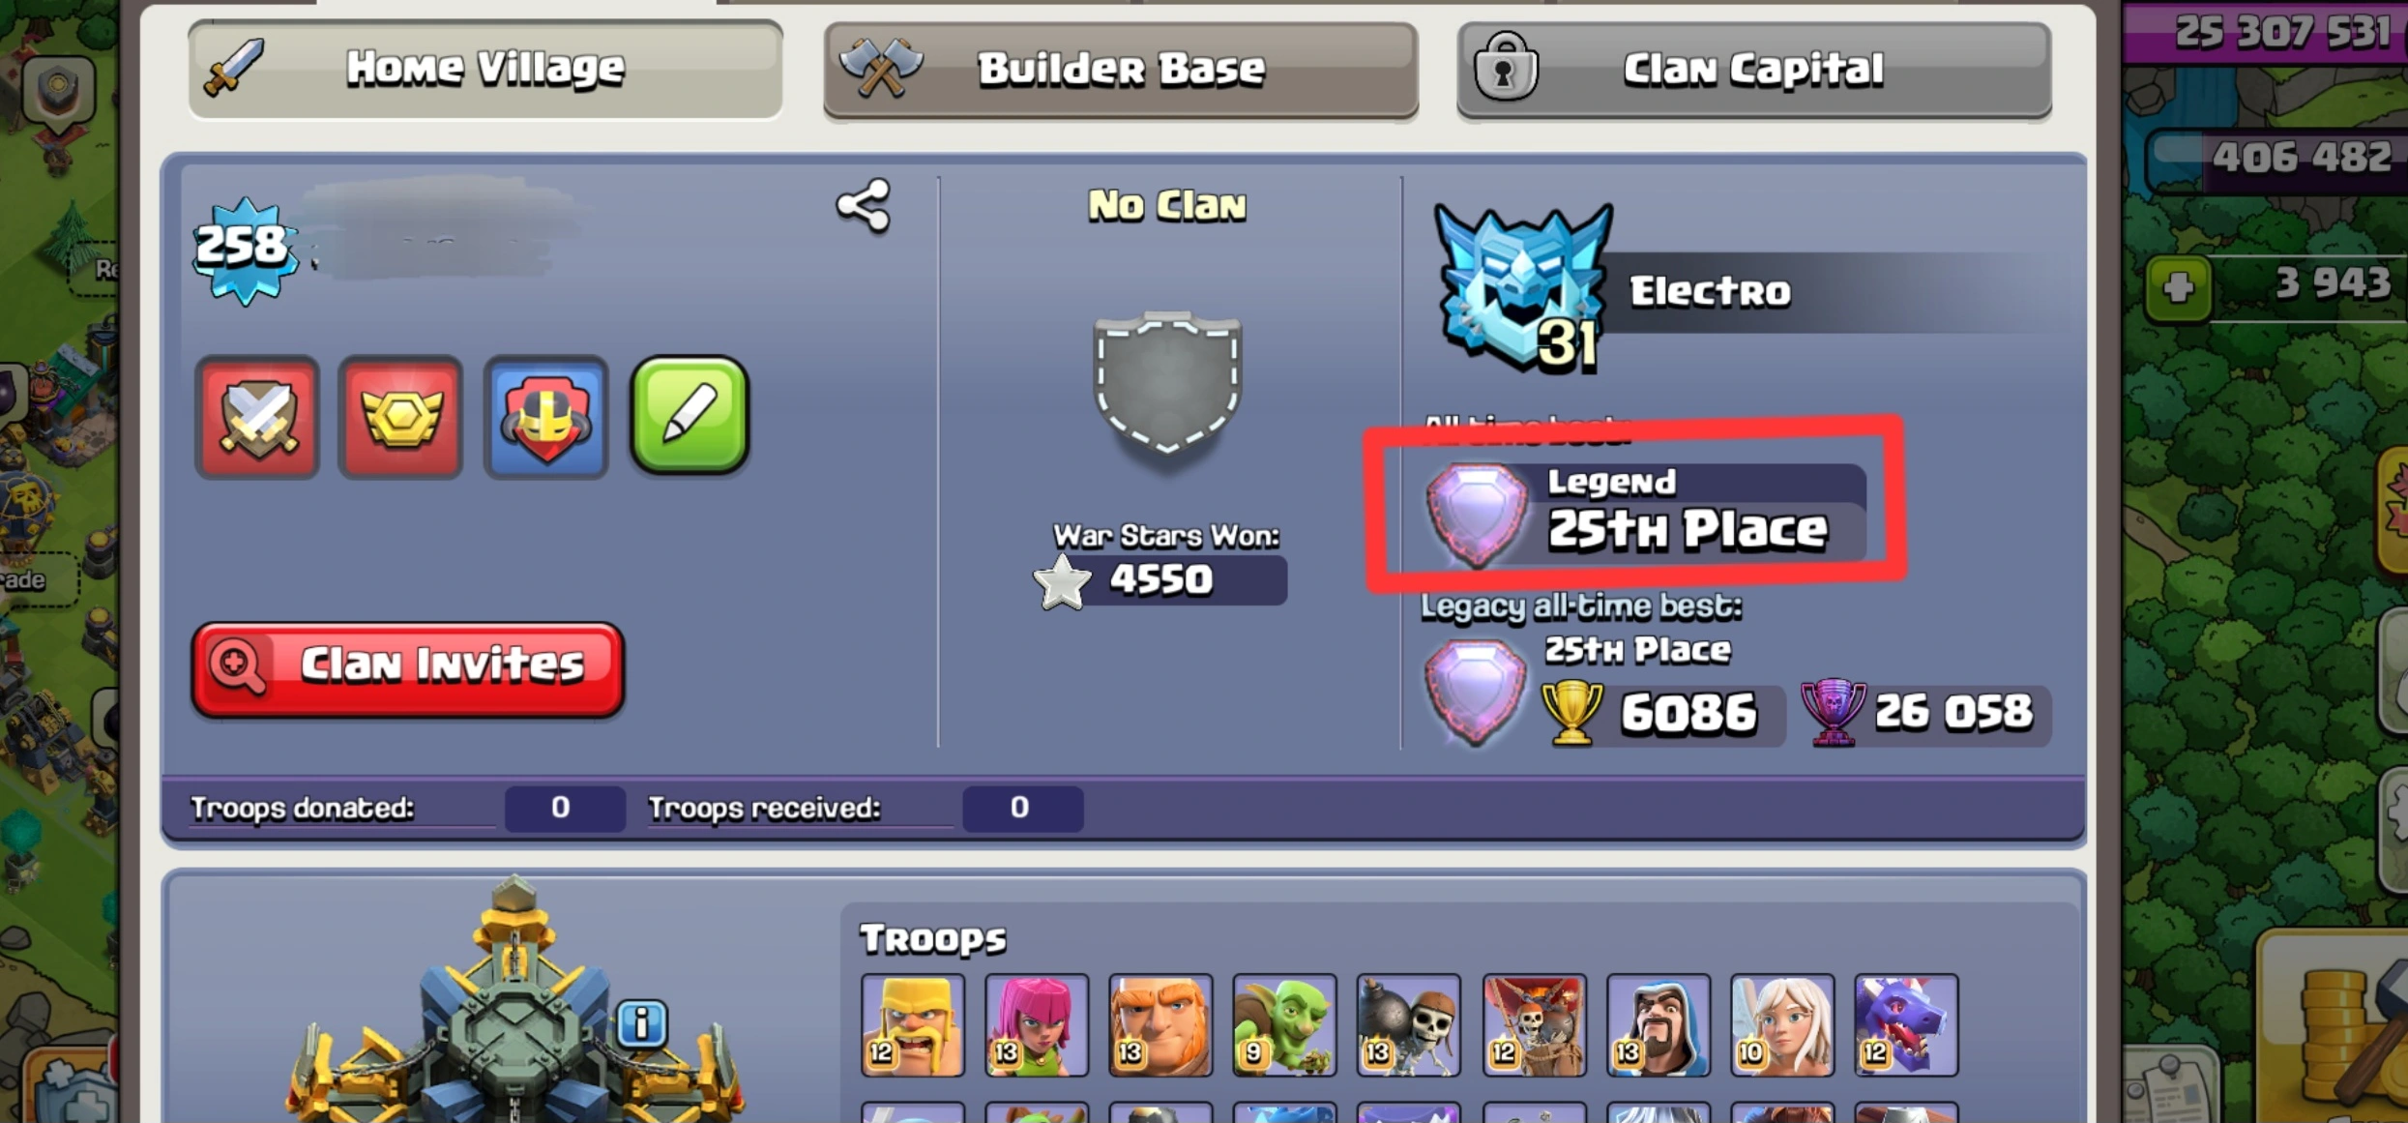2408x1123 pixels.
Task: Click the Clan Invites button
Action: [x=407, y=668]
